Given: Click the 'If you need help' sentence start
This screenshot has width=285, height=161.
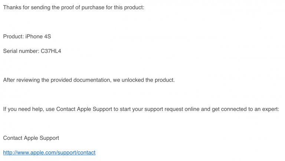Looking at the screenshot, I should coord(23,109).
